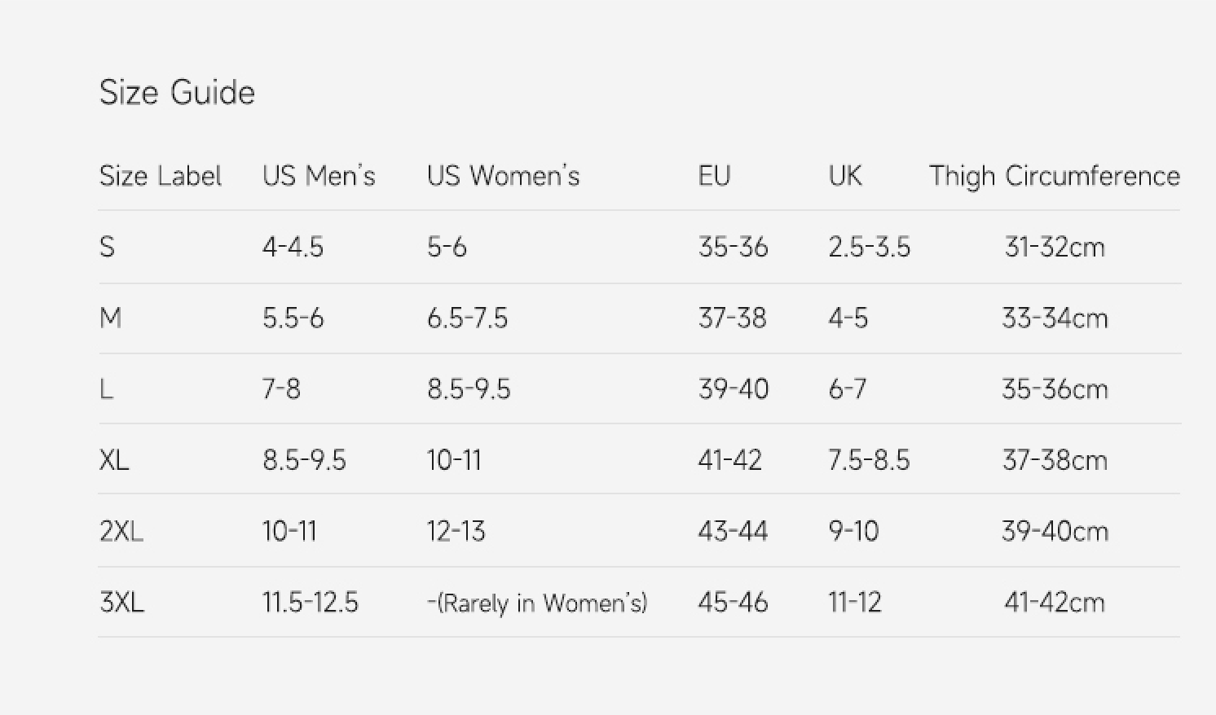Select the EU column header
The image size is (1216, 715).
pos(714,176)
